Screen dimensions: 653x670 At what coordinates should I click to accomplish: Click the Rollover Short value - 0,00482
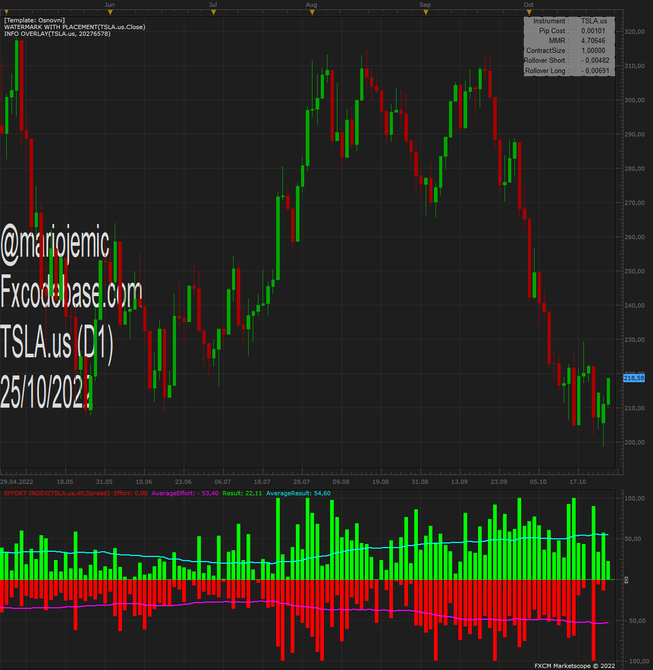(595, 60)
